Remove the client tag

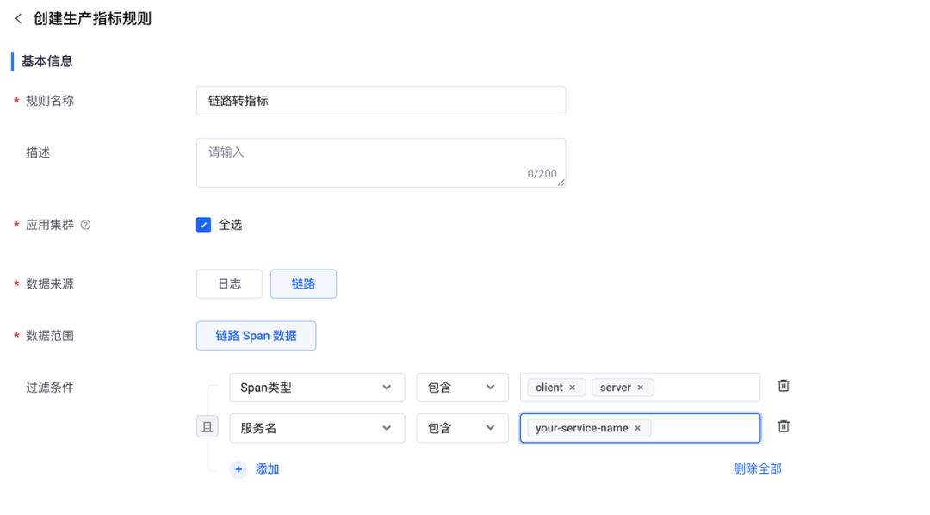[x=573, y=388]
